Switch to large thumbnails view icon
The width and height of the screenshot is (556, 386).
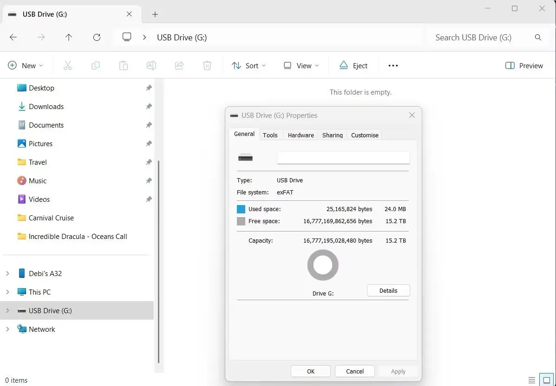pos(546,380)
